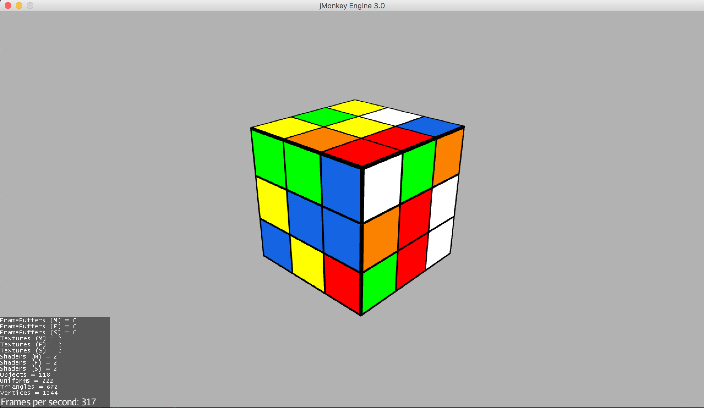704x408 pixels.
Task: Click the left face's middle-row blue sticker near front edge
Action: [342, 239]
